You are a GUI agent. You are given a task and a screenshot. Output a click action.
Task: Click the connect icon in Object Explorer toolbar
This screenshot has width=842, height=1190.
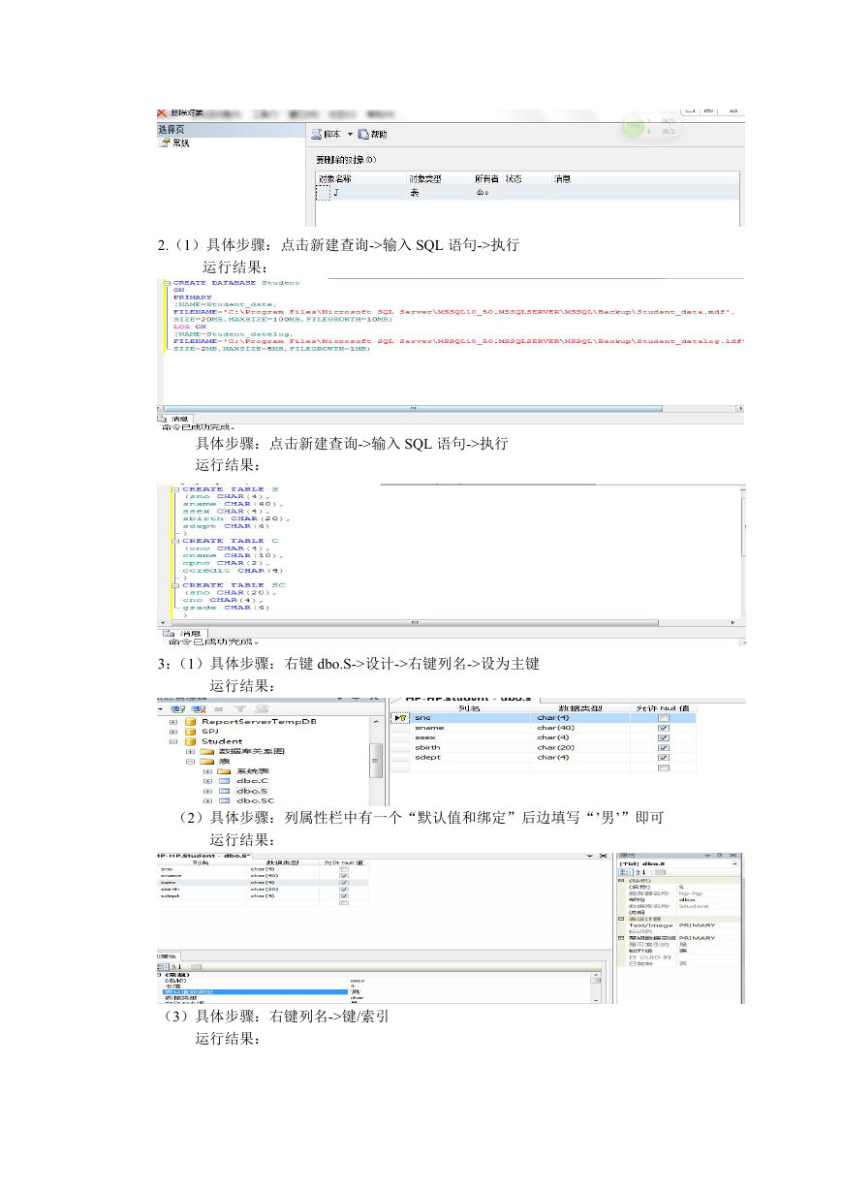click(178, 709)
